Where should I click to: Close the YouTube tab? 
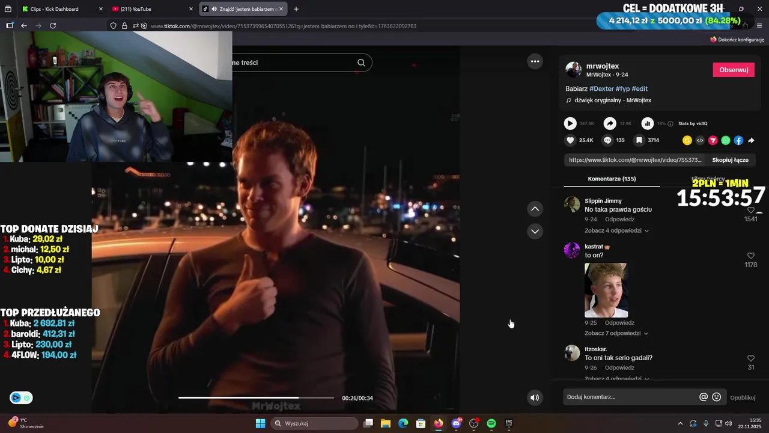191,9
